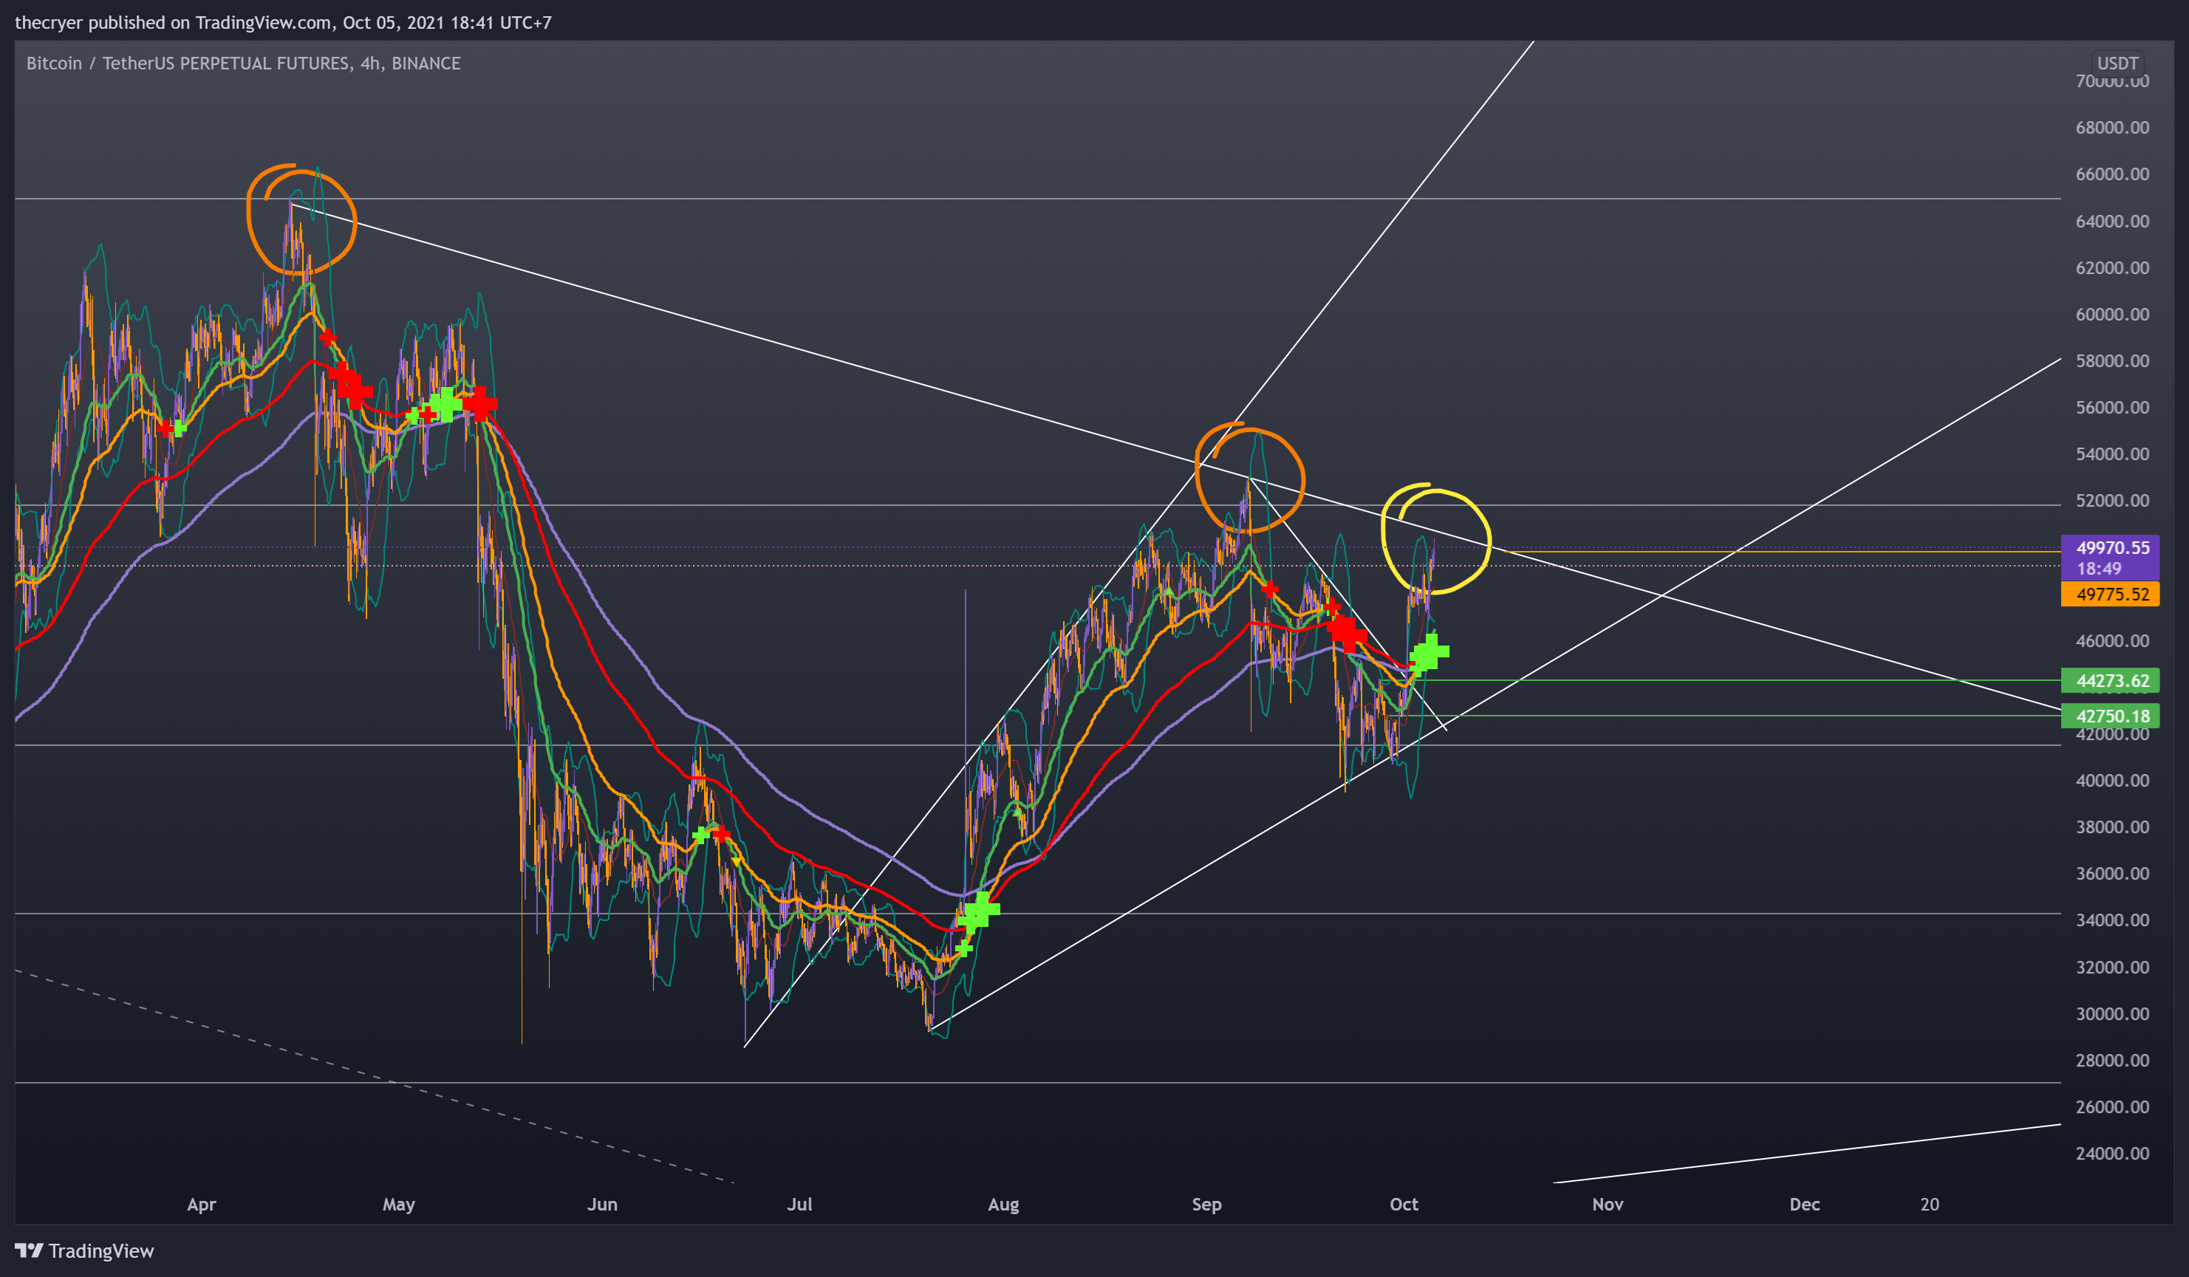Click the 38000.00 price axis label
The image size is (2189, 1277).
pos(2113,827)
